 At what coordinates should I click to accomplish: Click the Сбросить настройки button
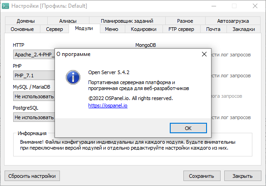(x=32, y=176)
